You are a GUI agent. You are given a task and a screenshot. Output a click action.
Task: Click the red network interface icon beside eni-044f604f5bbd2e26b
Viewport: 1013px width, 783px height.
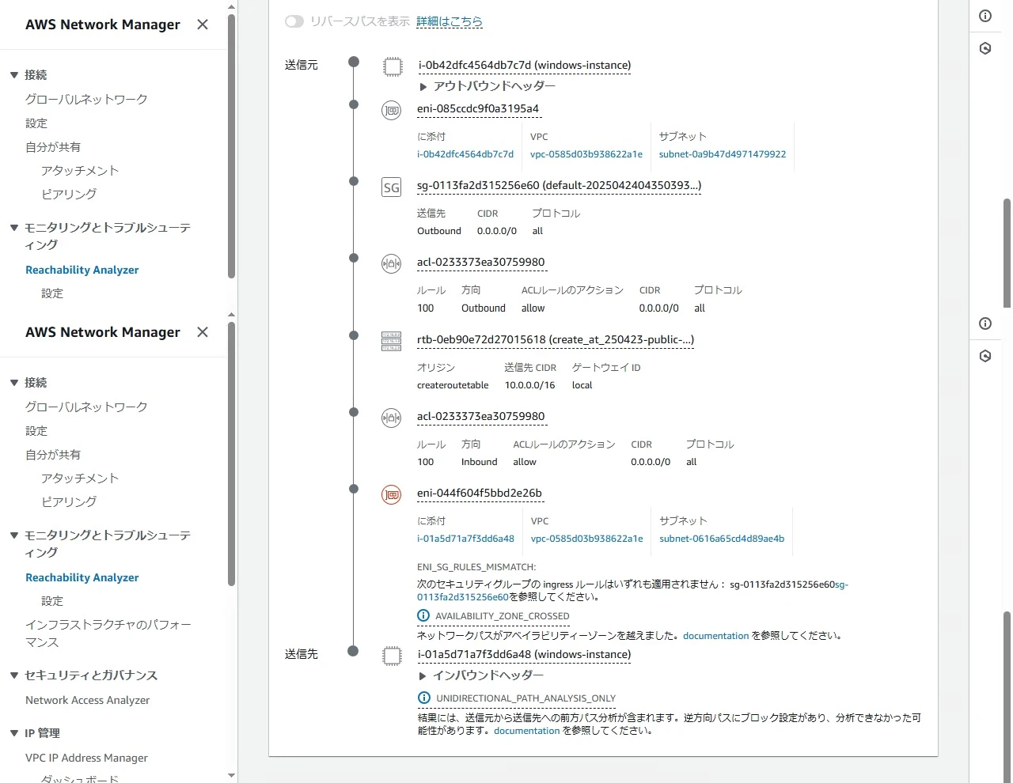(392, 495)
